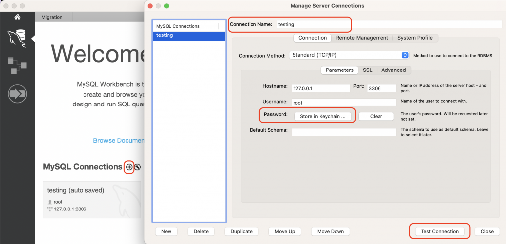Click the MySQL Connections list header
This screenshot has height=244, width=506.
click(186, 26)
